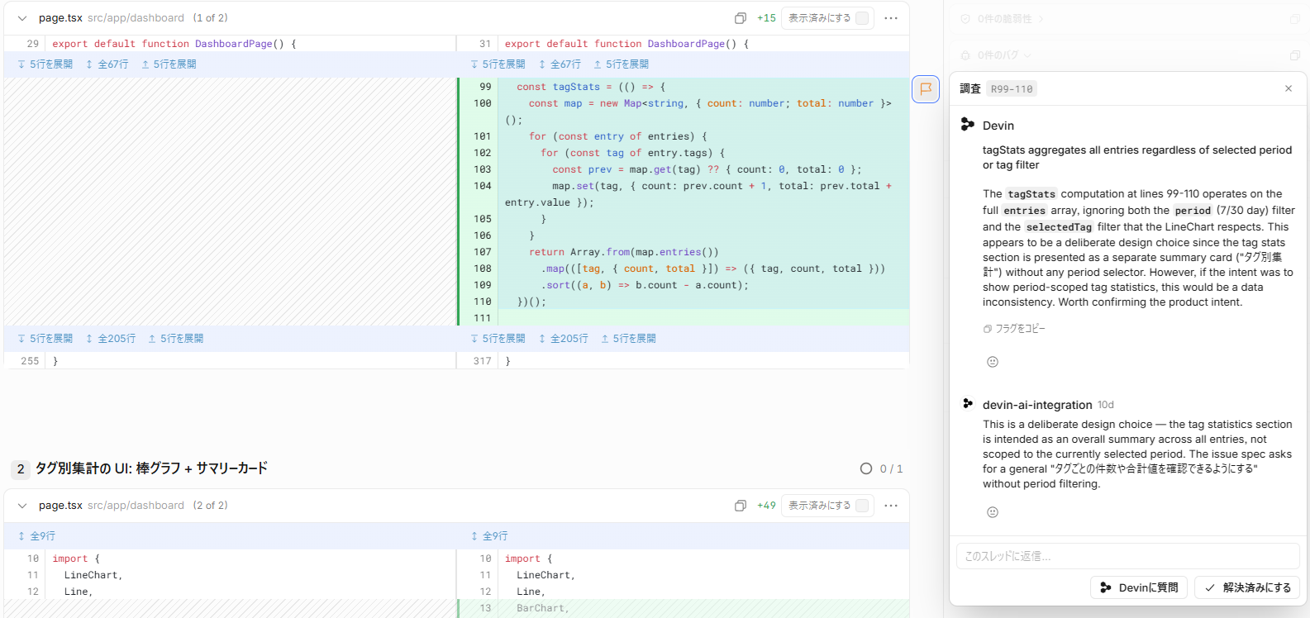The width and height of the screenshot is (1310, 618).
Task: Expand 5 lines down above line 99, right pane
Action: click(498, 64)
